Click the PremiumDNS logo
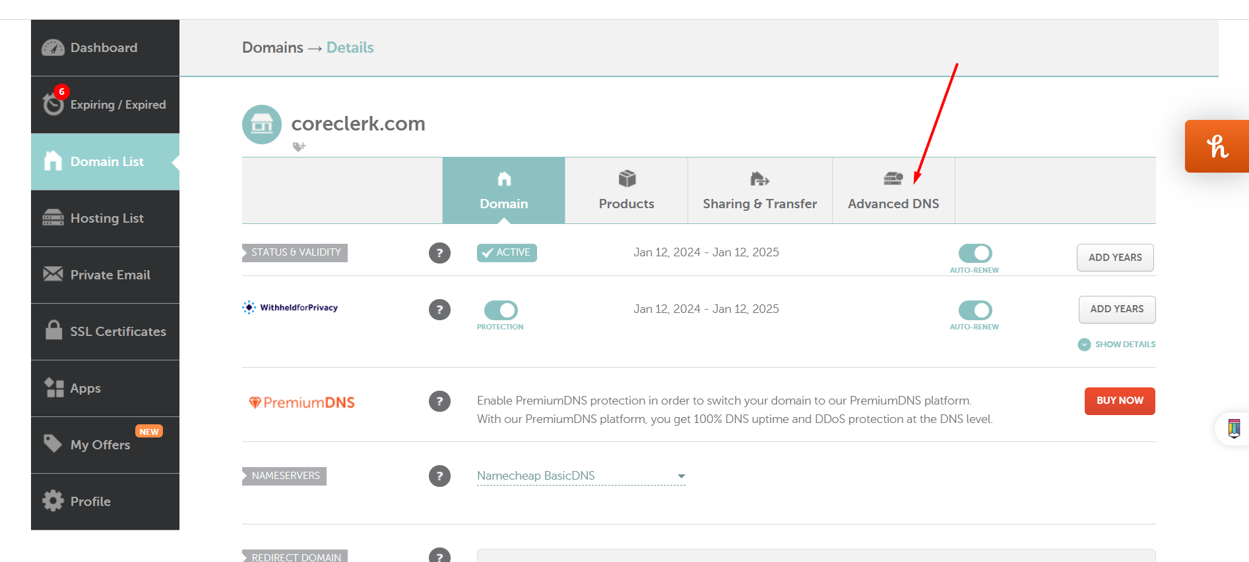Image resolution: width=1249 pixels, height=562 pixels. [x=302, y=403]
